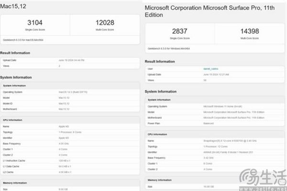
Task: Click the Motherboard label in the Surface Pro result
Action: pyautogui.click(x=155, y=118)
